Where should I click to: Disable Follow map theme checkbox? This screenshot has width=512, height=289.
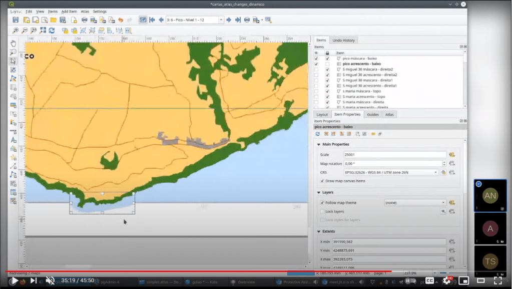[322, 203]
